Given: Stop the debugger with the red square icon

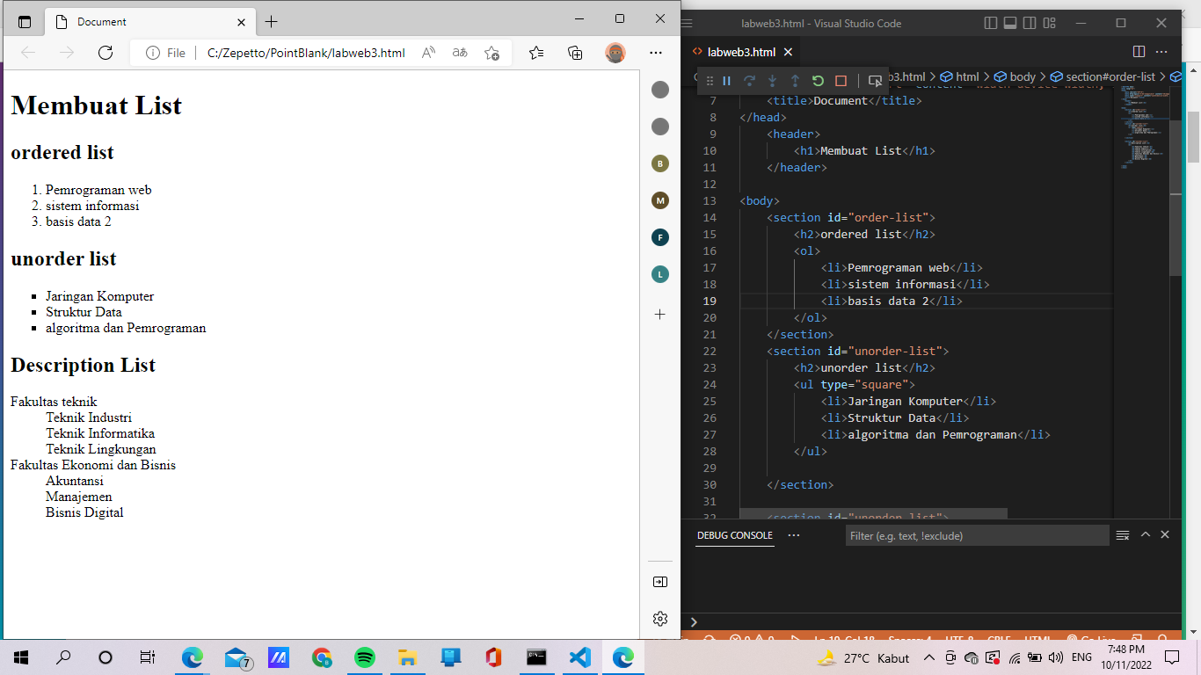Looking at the screenshot, I should tap(840, 80).
